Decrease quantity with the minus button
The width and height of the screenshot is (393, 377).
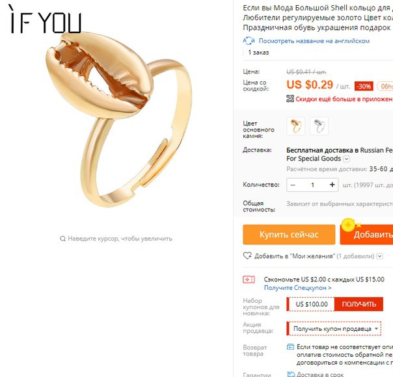pyautogui.click(x=293, y=185)
